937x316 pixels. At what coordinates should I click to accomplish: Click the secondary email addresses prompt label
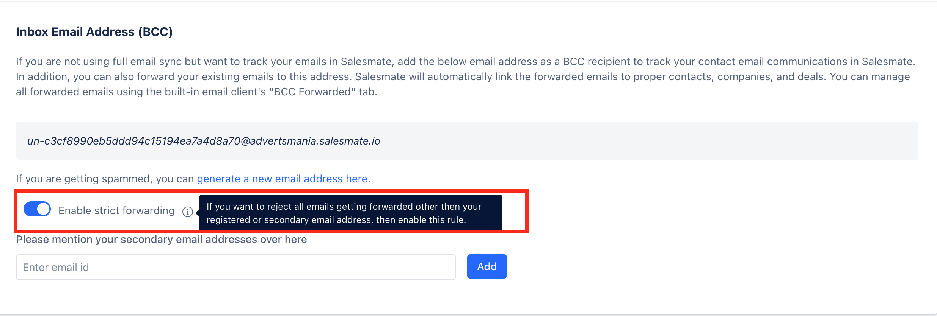click(x=162, y=240)
